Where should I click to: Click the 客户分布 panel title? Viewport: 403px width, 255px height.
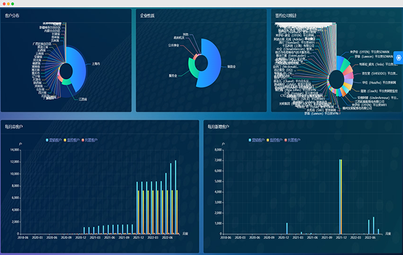pyautogui.click(x=12, y=15)
